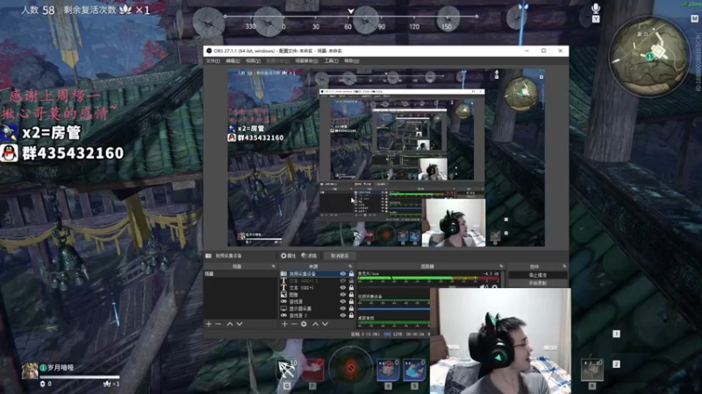702x394 pixels.
Task: Hide the 视频采集设备 source using its eye
Action: pyautogui.click(x=343, y=273)
